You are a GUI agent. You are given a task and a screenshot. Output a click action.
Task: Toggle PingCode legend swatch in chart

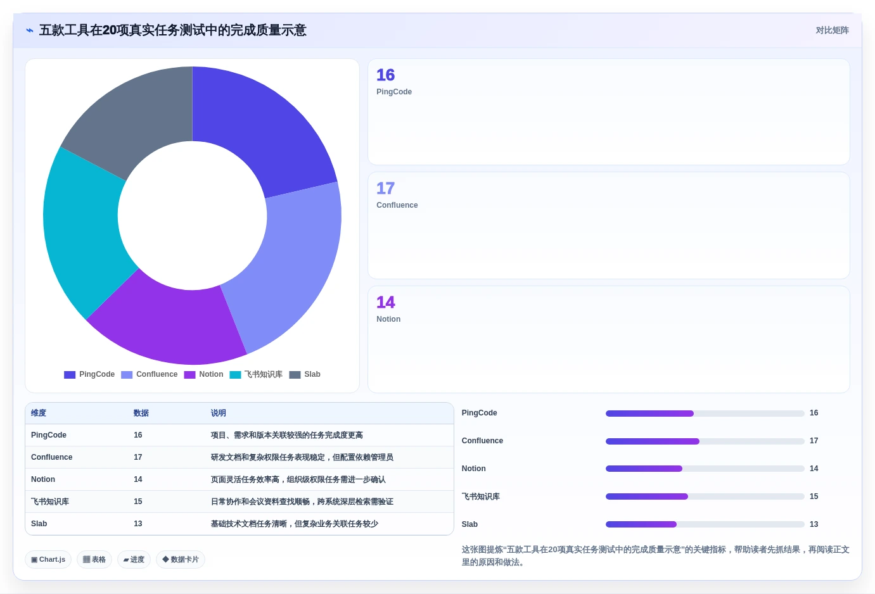[x=70, y=374]
